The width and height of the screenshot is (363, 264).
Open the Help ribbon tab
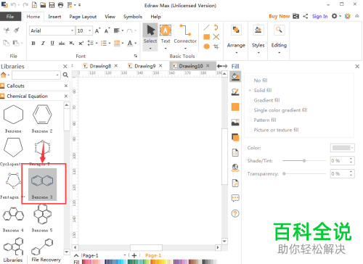coord(155,17)
